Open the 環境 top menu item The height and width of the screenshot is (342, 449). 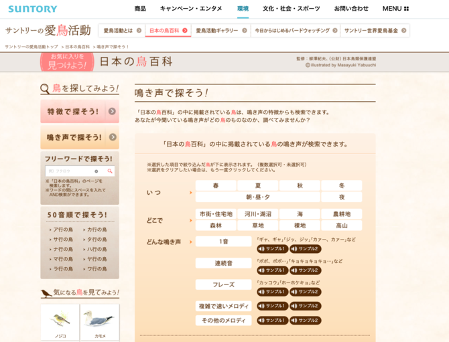(x=243, y=9)
